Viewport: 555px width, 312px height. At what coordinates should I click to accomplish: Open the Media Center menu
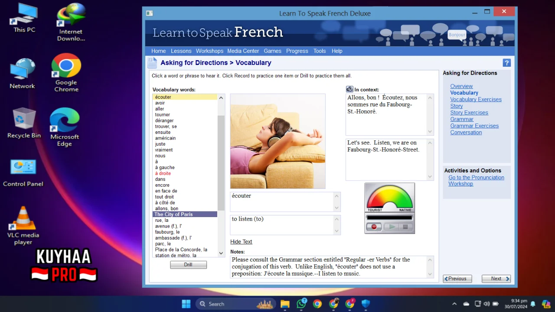point(243,51)
